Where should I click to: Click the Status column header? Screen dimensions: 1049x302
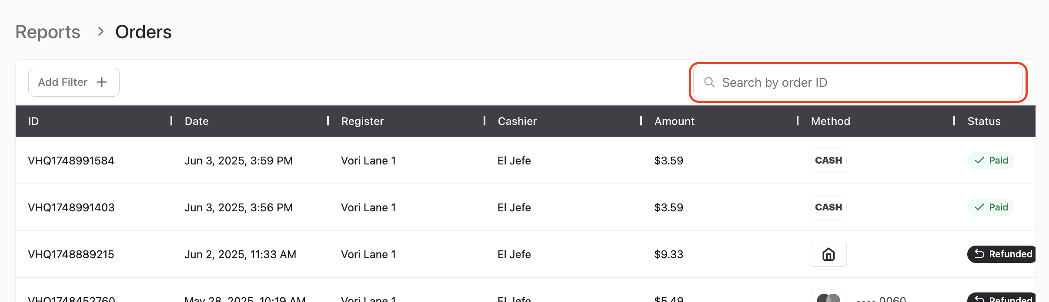(x=984, y=121)
